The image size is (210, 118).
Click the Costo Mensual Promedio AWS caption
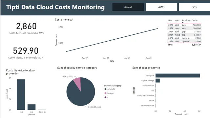pos(26,33)
